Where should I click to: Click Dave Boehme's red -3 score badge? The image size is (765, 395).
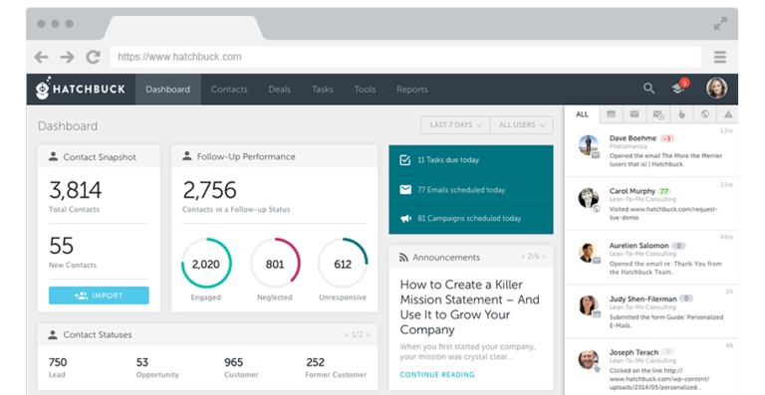[x=667, y=138]
